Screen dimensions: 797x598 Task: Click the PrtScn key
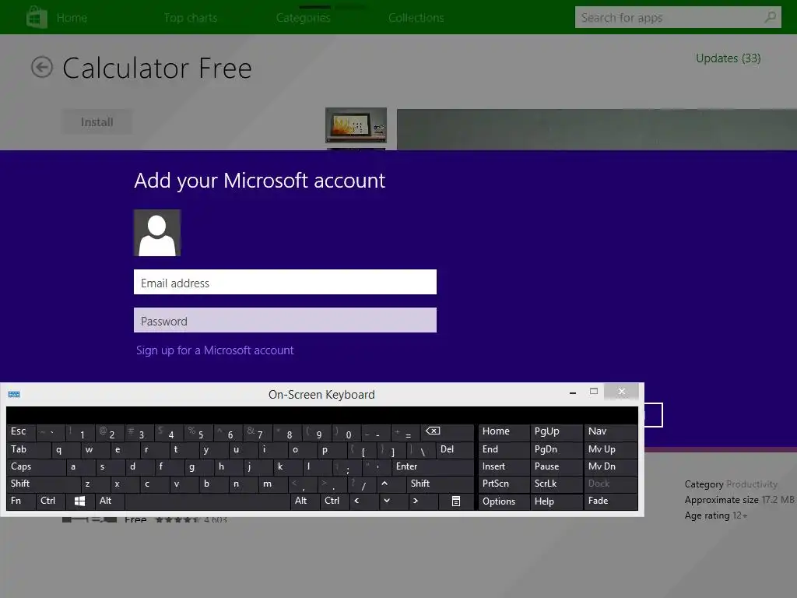click(x=504, y=484)
